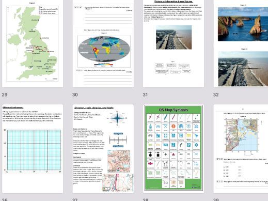Open page 31 thumbnail with coastal defence photo
The width and height of the screenshot is (268, 201).
(174, 43)
